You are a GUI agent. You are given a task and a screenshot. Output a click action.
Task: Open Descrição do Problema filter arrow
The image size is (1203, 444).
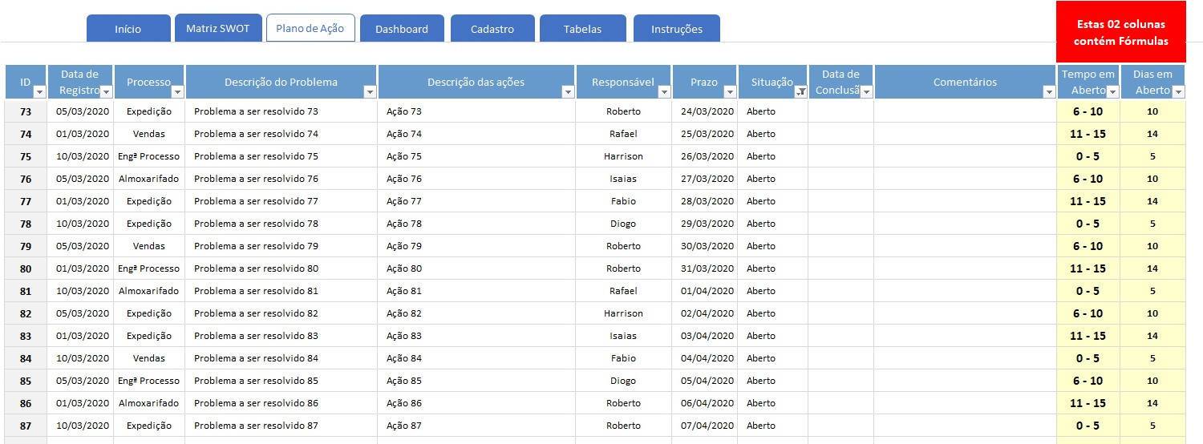point(370,92)
